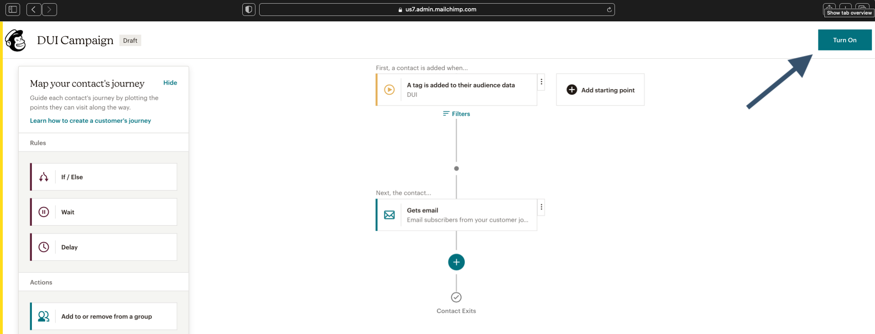
Task: Open the starting point three-dot menu
Action: coord(542,82)
